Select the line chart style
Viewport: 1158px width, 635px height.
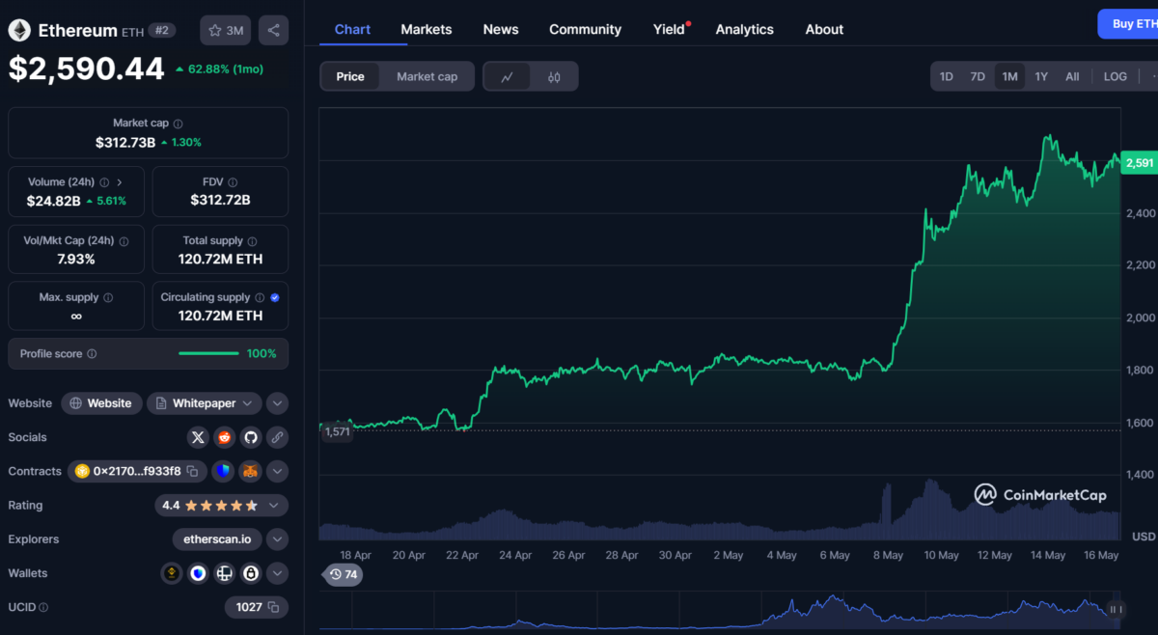click(x=508, y=76)
